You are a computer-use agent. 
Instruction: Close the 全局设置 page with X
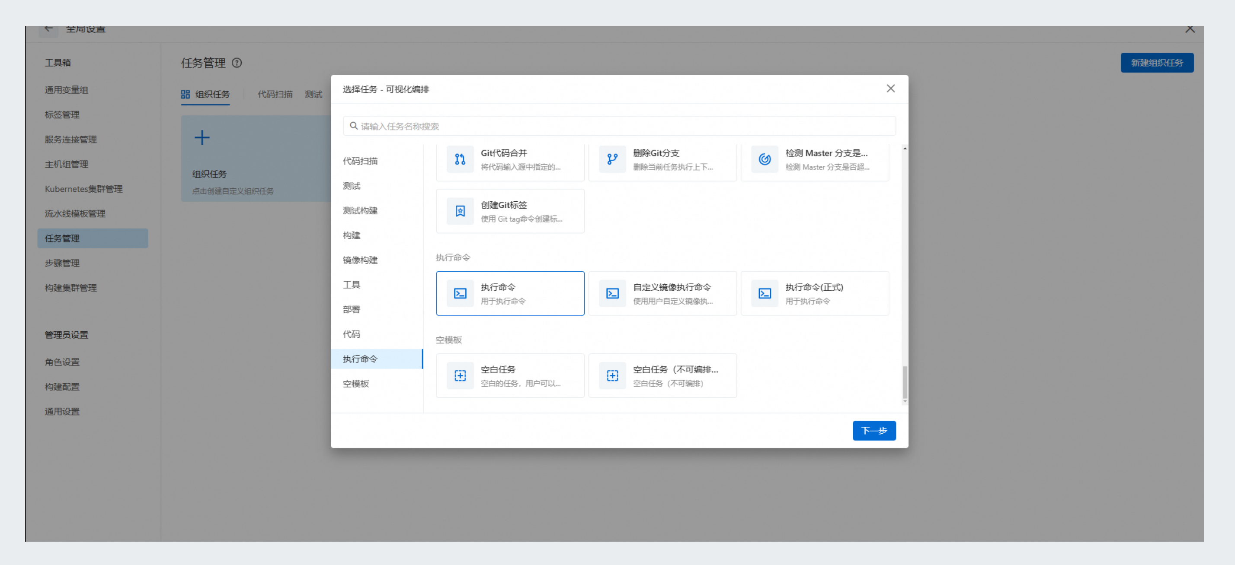click(x=1190, y=29)
